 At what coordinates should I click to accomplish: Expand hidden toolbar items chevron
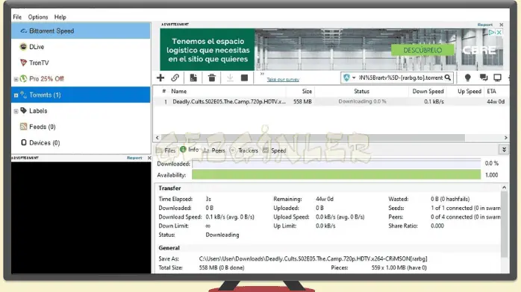click(262, 74)
